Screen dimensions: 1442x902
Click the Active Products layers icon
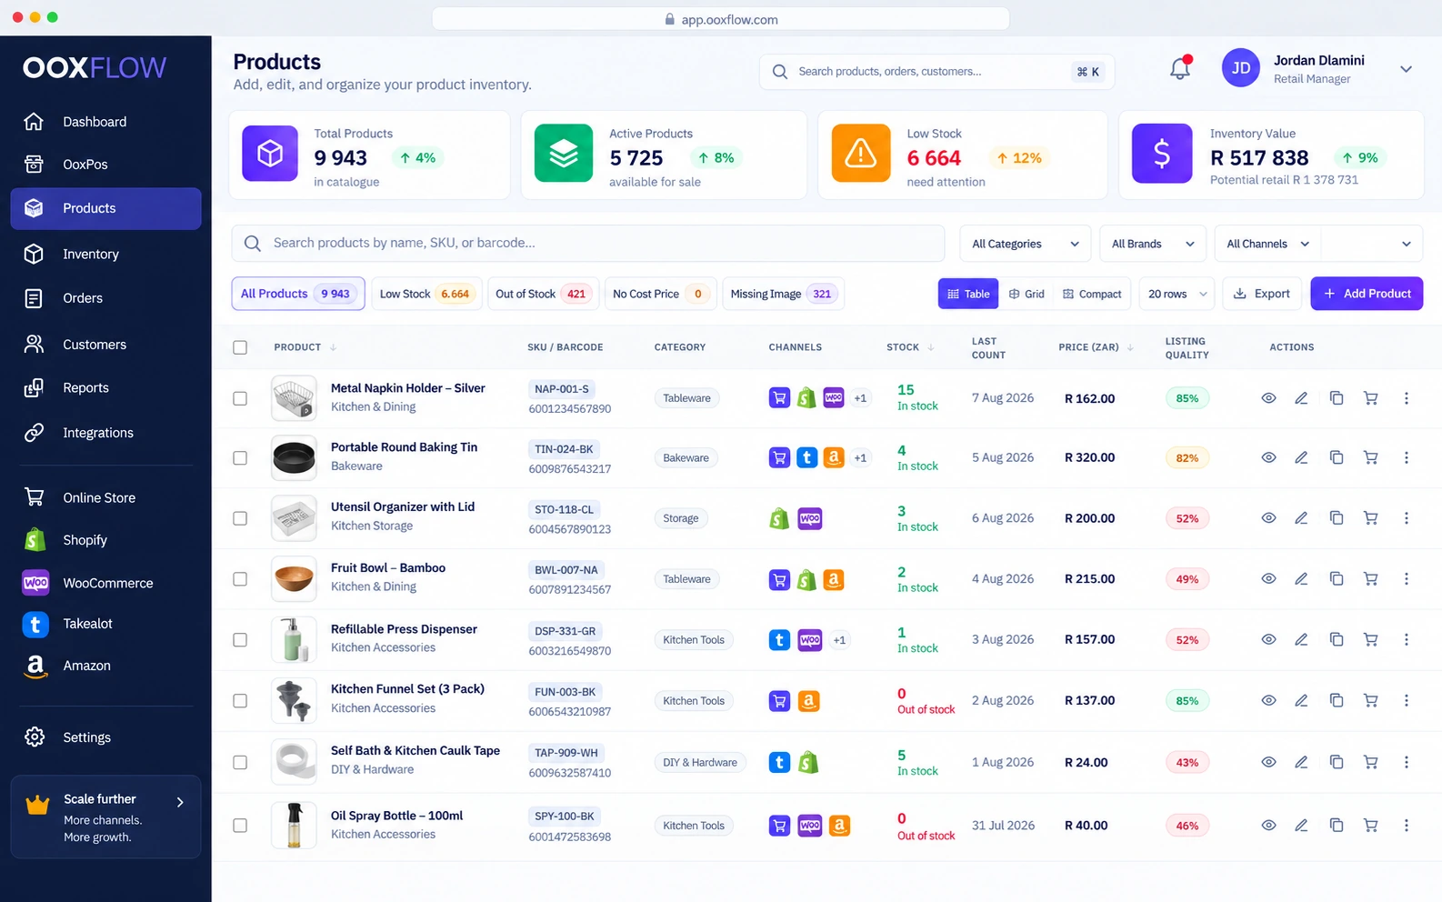(564, 154)
